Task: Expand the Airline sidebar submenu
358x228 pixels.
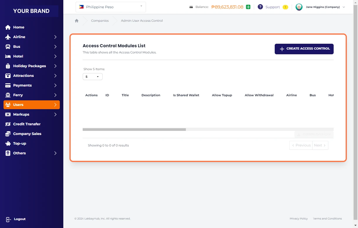Action: [x=55, y=37]
